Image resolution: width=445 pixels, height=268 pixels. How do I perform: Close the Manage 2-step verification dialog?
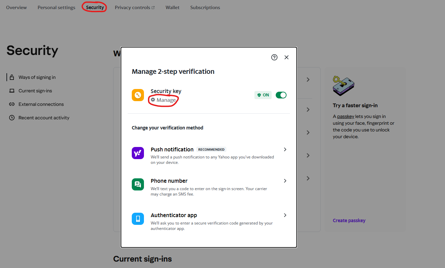point(287,57)
